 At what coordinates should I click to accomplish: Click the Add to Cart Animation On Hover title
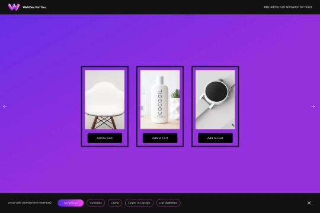click(288, 7)
